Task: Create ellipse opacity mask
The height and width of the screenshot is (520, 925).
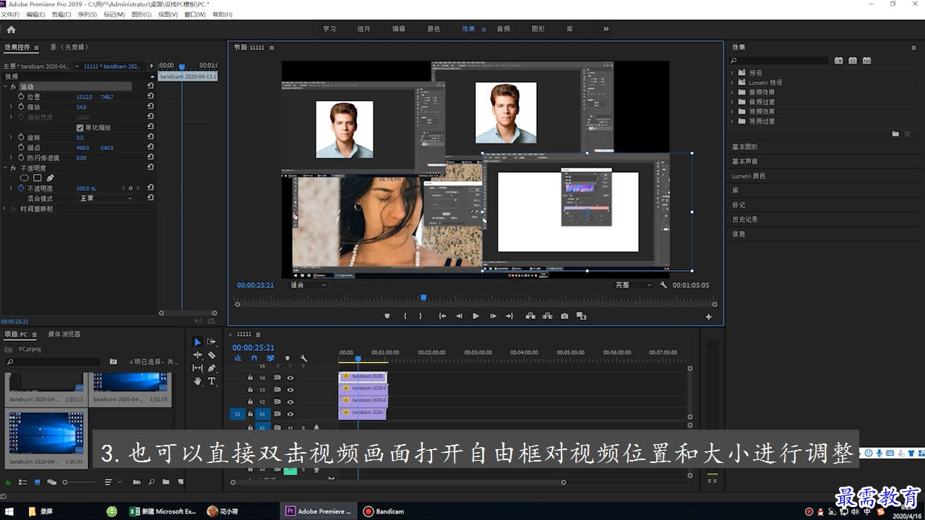Action: [x=24, y=178]
